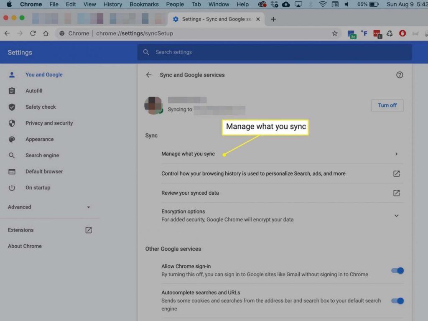This screenshot has height=321, width=428.
Task: Open the File menu
Action: [x=54, y=4]
